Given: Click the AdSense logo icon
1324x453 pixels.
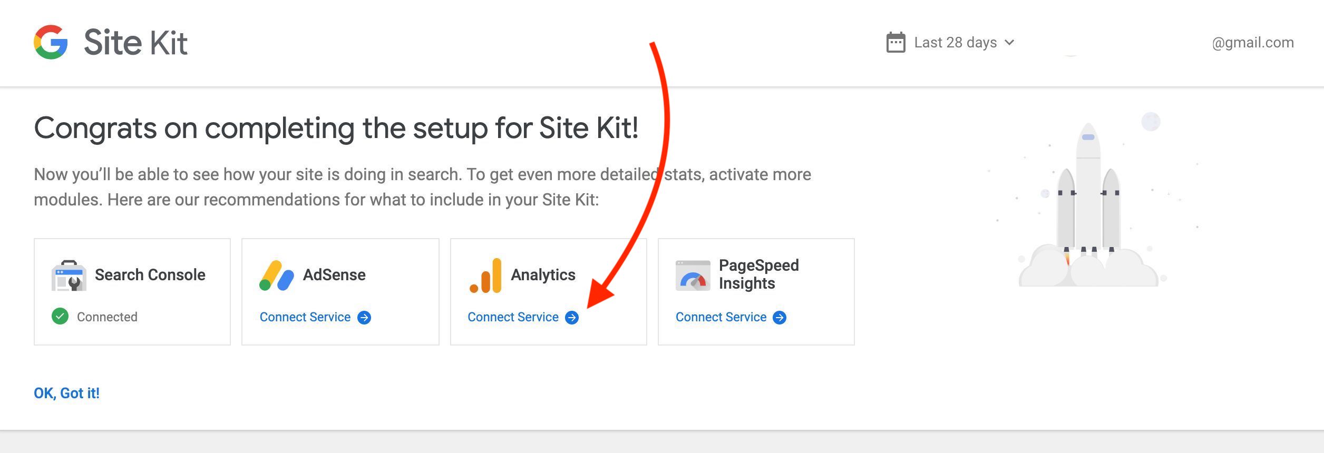Looking at the screenshot, I should tap(277, 275).
